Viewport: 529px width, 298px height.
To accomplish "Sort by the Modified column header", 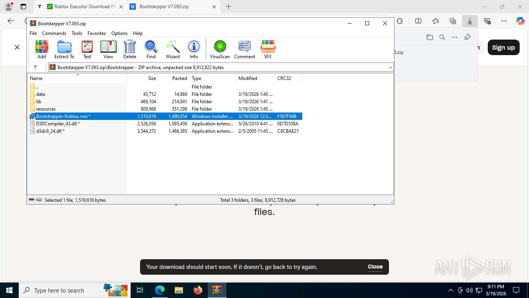I will pyautogui.click(x=256, y=78).
